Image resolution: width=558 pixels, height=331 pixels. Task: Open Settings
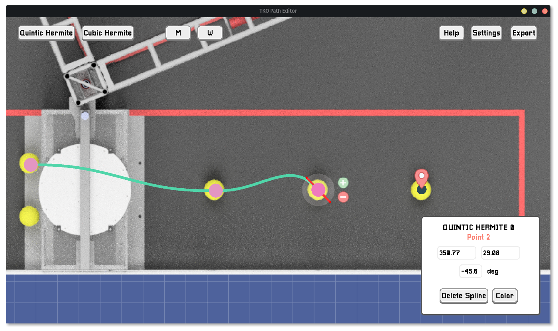click(x=486, y=33)
